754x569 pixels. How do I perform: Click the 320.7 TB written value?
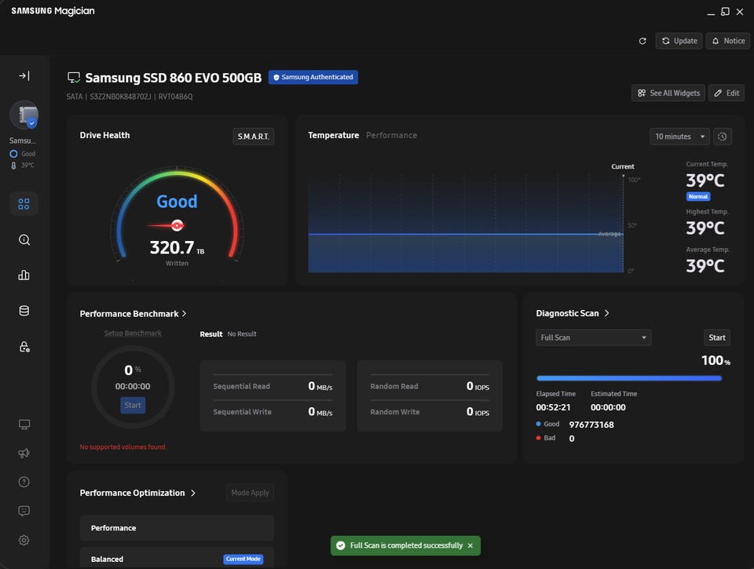177,247
